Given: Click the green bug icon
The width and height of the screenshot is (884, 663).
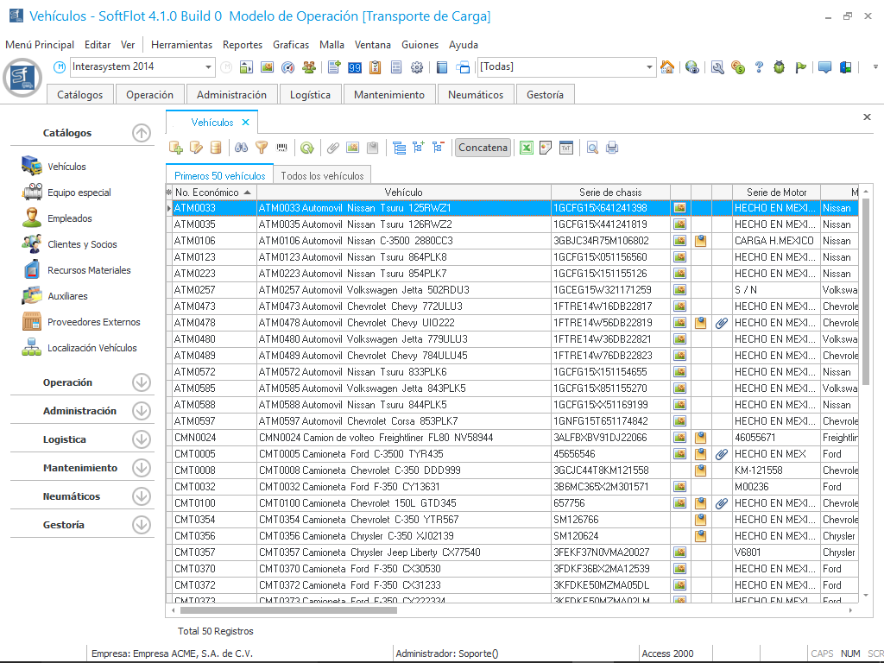Looking at the screenshot, I should 780,67.
